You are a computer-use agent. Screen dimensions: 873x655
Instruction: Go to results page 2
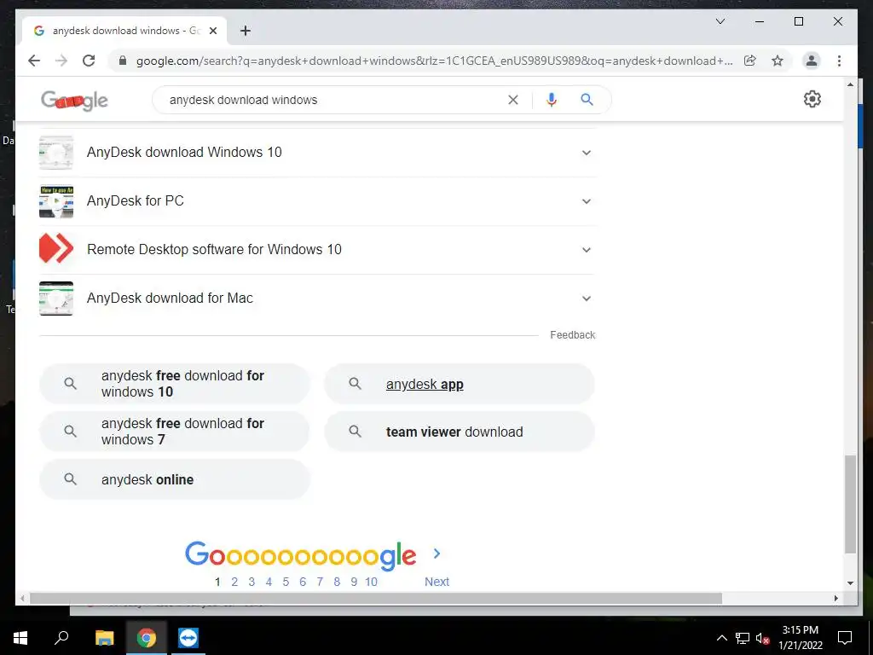(234, 582)
